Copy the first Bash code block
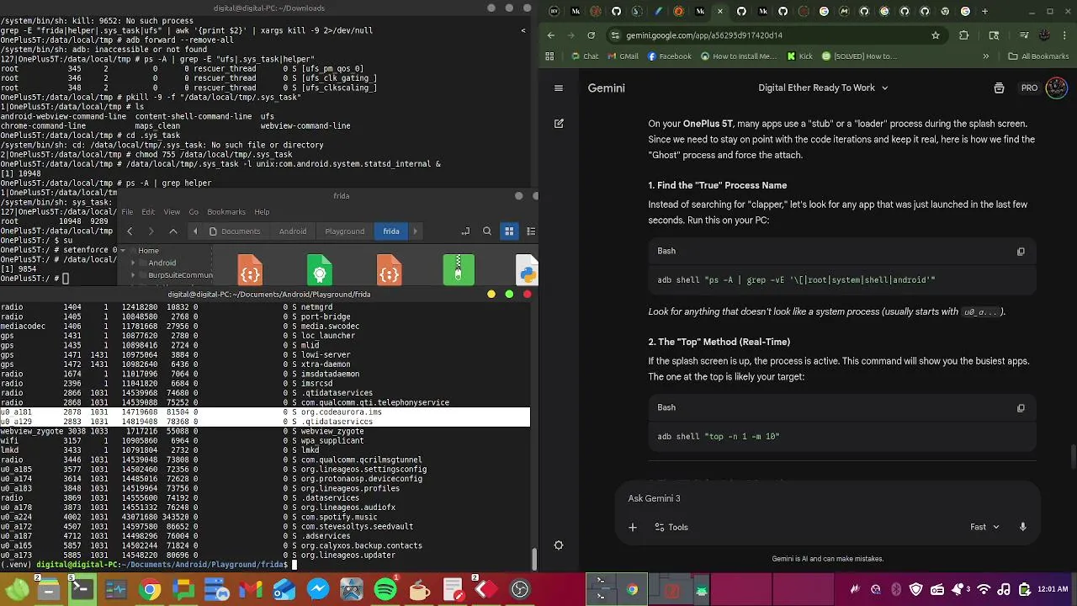 tap(1021, 251)
